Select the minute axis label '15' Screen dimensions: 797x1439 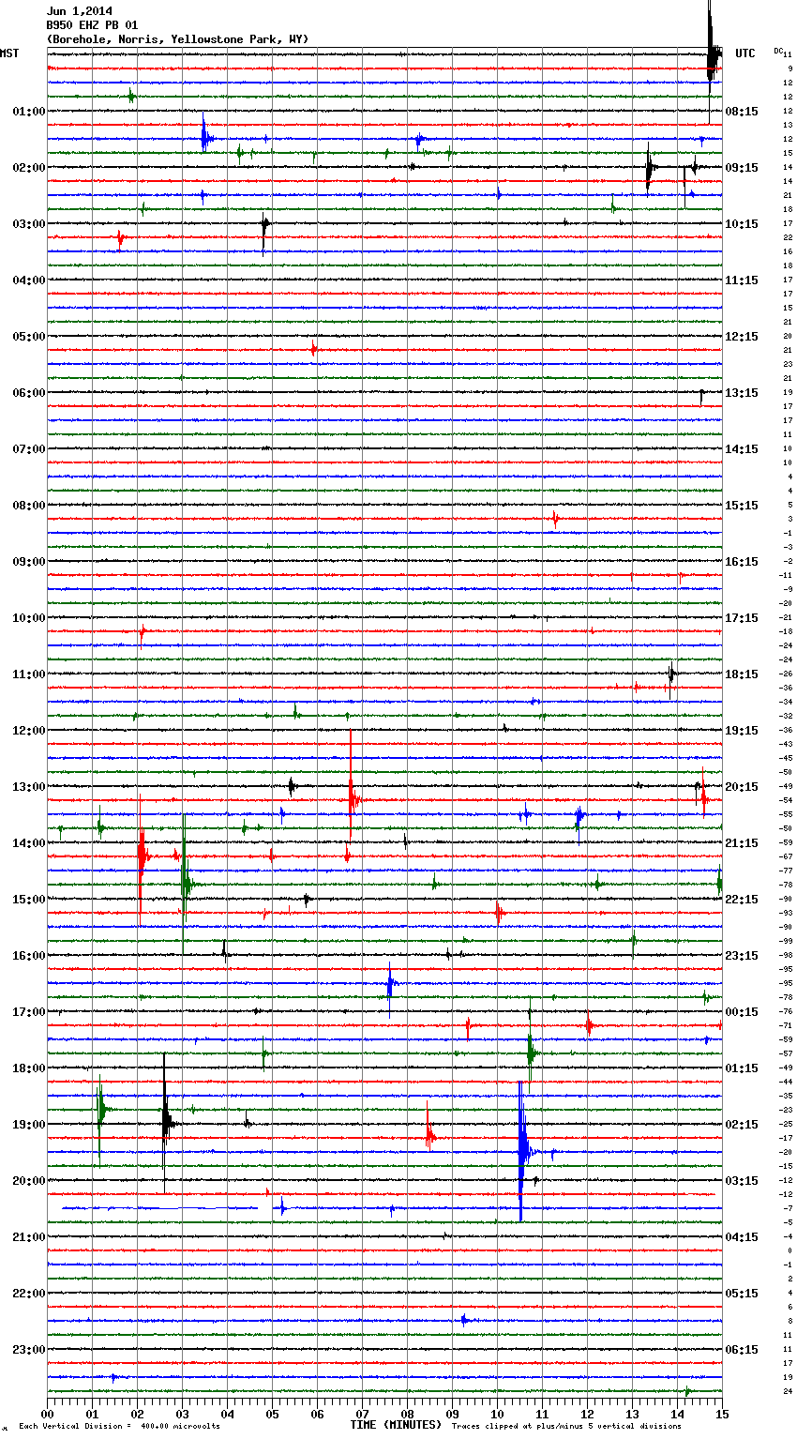coord(721,1414)
